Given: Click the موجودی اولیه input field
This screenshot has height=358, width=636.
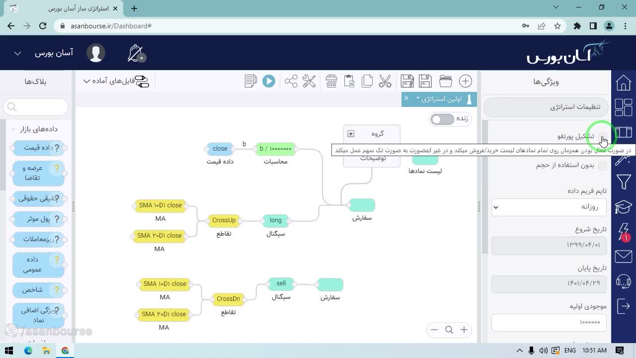Looking at the screenshot, I should click(x=549, y=322).
